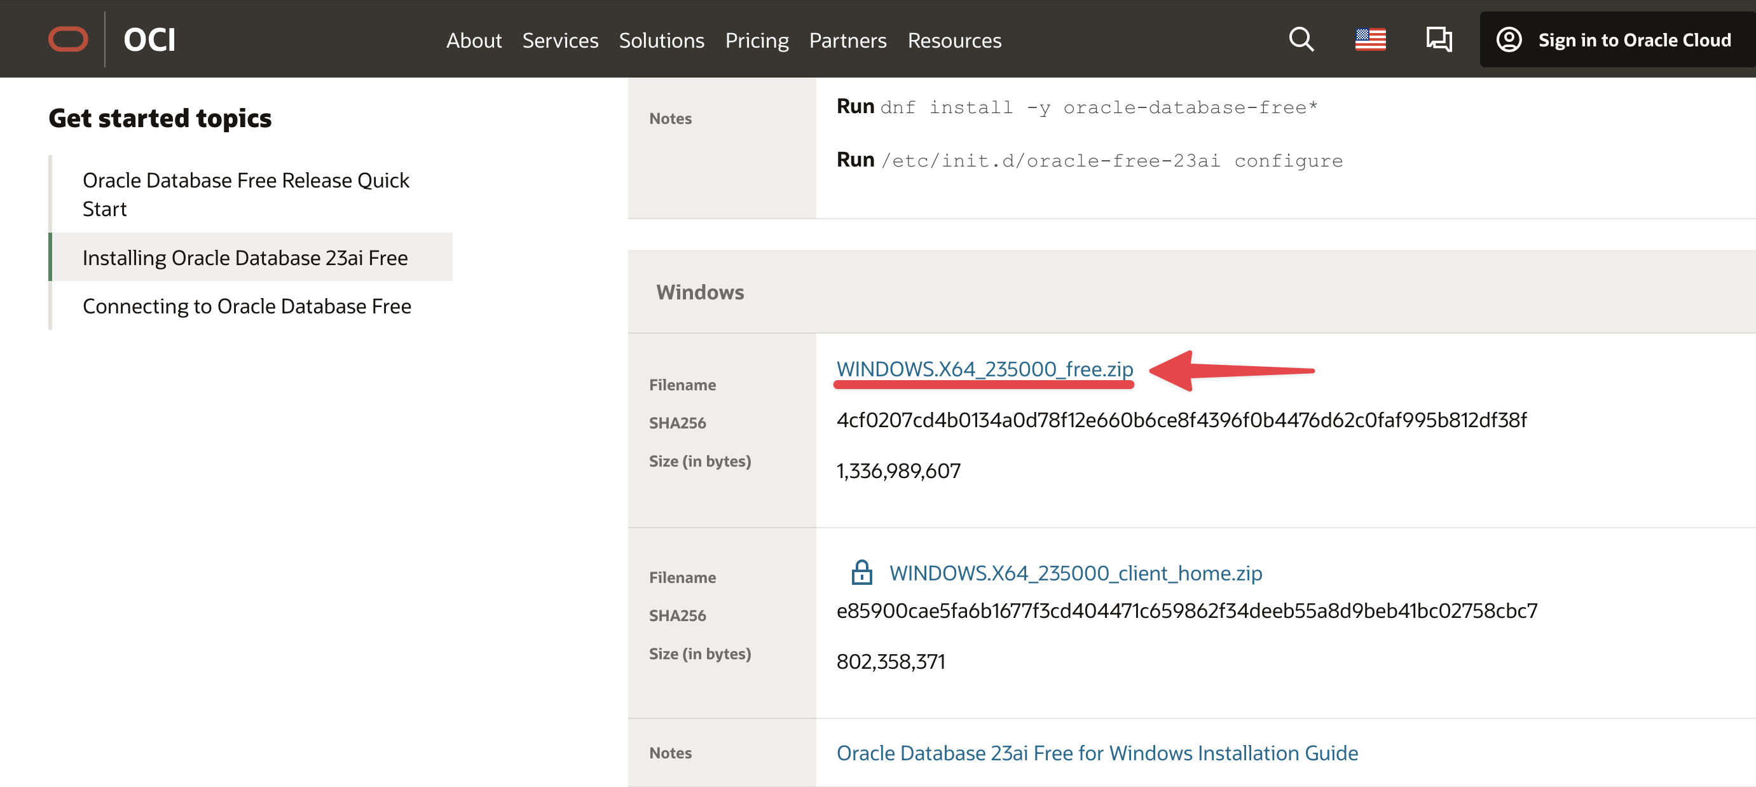
Task: Select Installing Oracle Database 23ai Free topic
Action: tap(245, 257)
